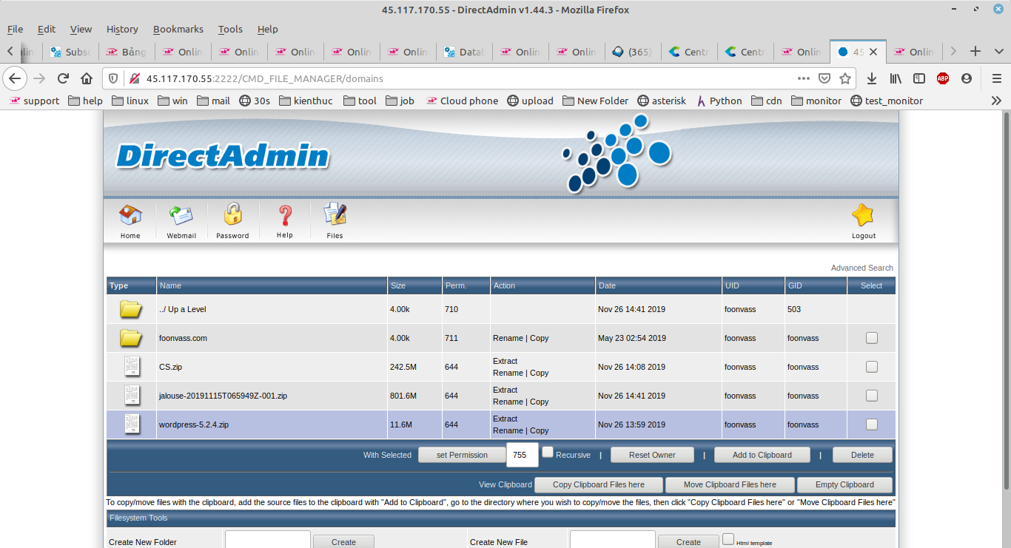The height and width of the screenshot is (548, 1011).
Task: Bookmark this page with star icon
Action: tap(844, 78)
